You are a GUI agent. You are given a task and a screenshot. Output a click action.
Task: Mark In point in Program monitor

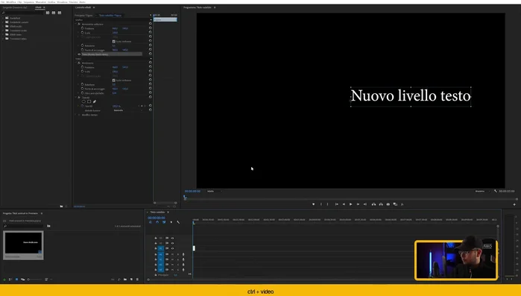click(x=321, y=204)
